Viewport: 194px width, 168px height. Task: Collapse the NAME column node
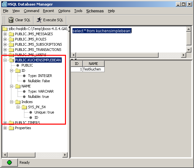point(11,86)
